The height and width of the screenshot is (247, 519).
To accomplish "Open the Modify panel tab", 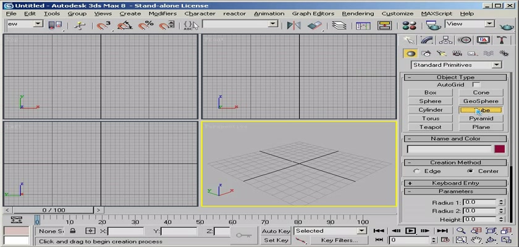I will (x=426, y=40).
